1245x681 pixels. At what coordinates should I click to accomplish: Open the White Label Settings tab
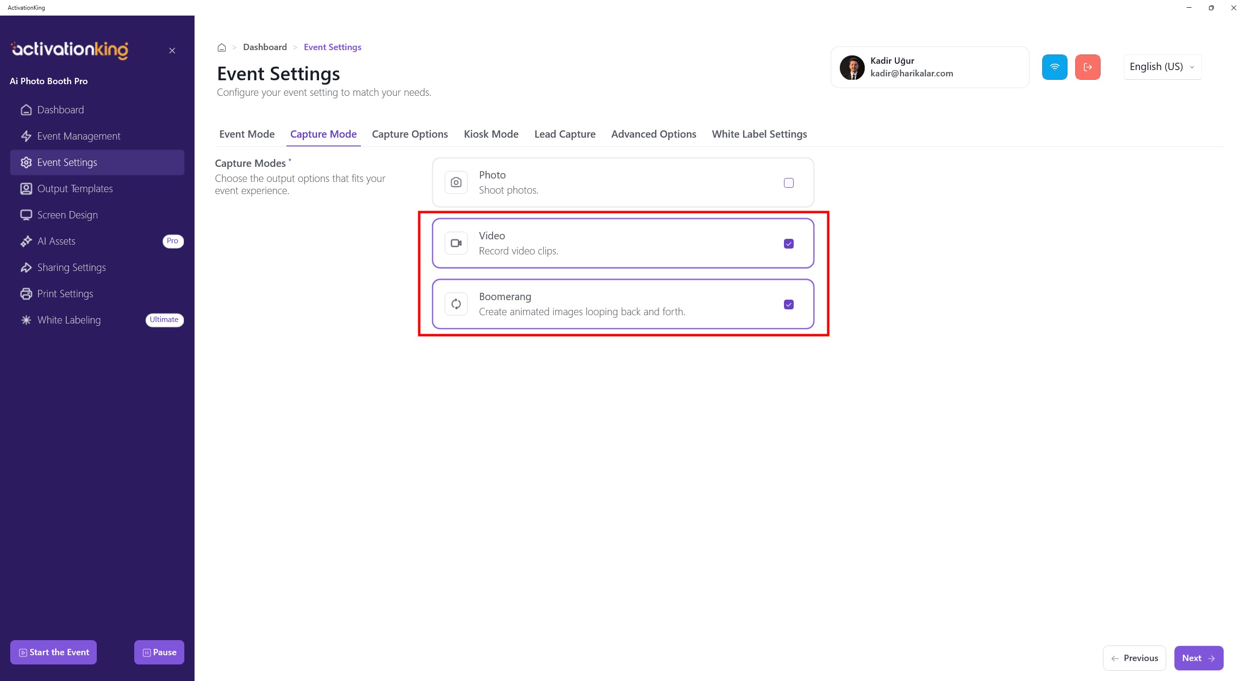tap(759, 134)
